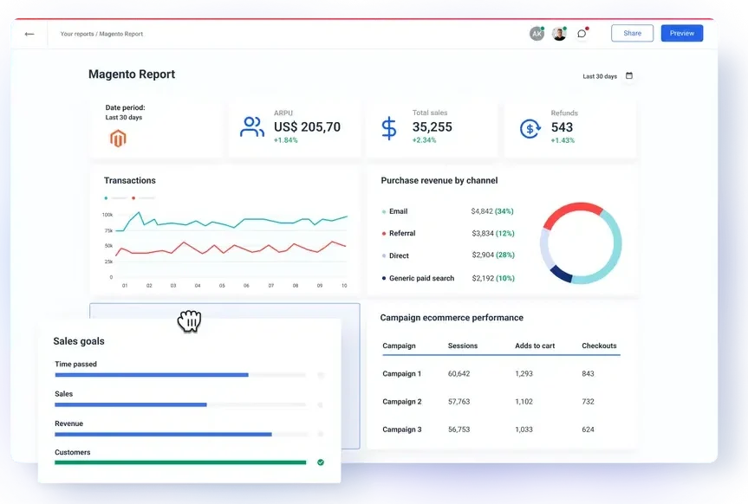748x504 pixels.
Task: Toggle the red series legend dot
Action: pyautogui.click(x=133, y=198)
